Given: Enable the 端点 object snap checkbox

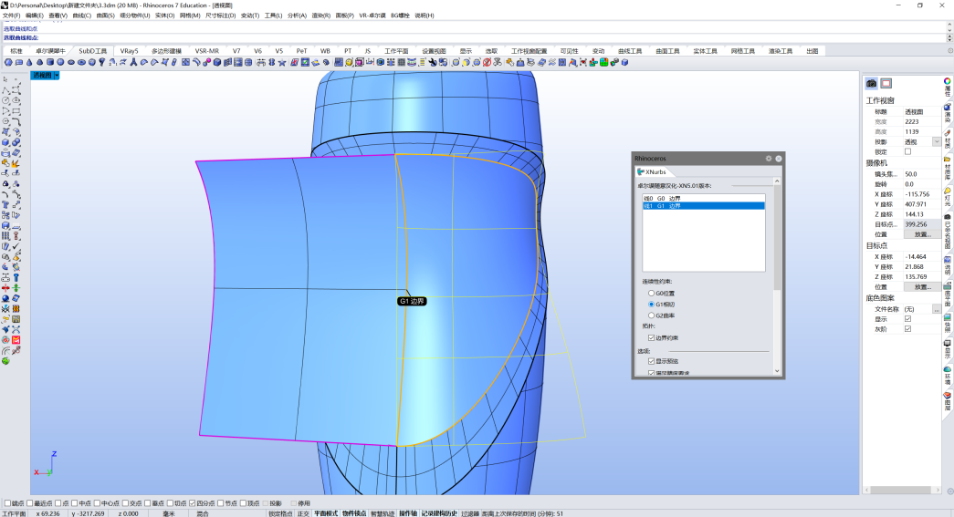Looking at the screenshot, I should tap(8, 503).
